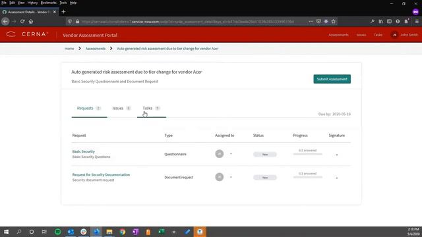The width and height of the screenshot is (422, 237).
Task: Click the extension icon beside the star
Action: coord(326,22)
